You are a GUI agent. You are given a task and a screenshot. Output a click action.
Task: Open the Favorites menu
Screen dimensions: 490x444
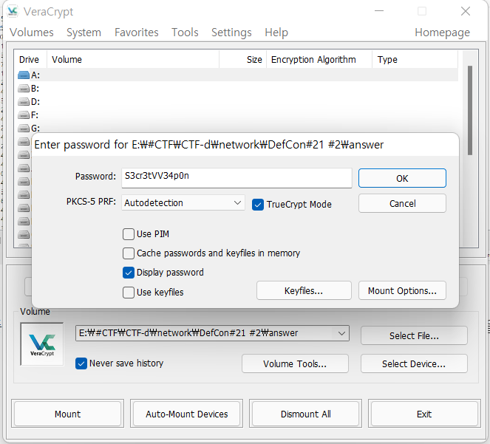[x=136, y=33]
